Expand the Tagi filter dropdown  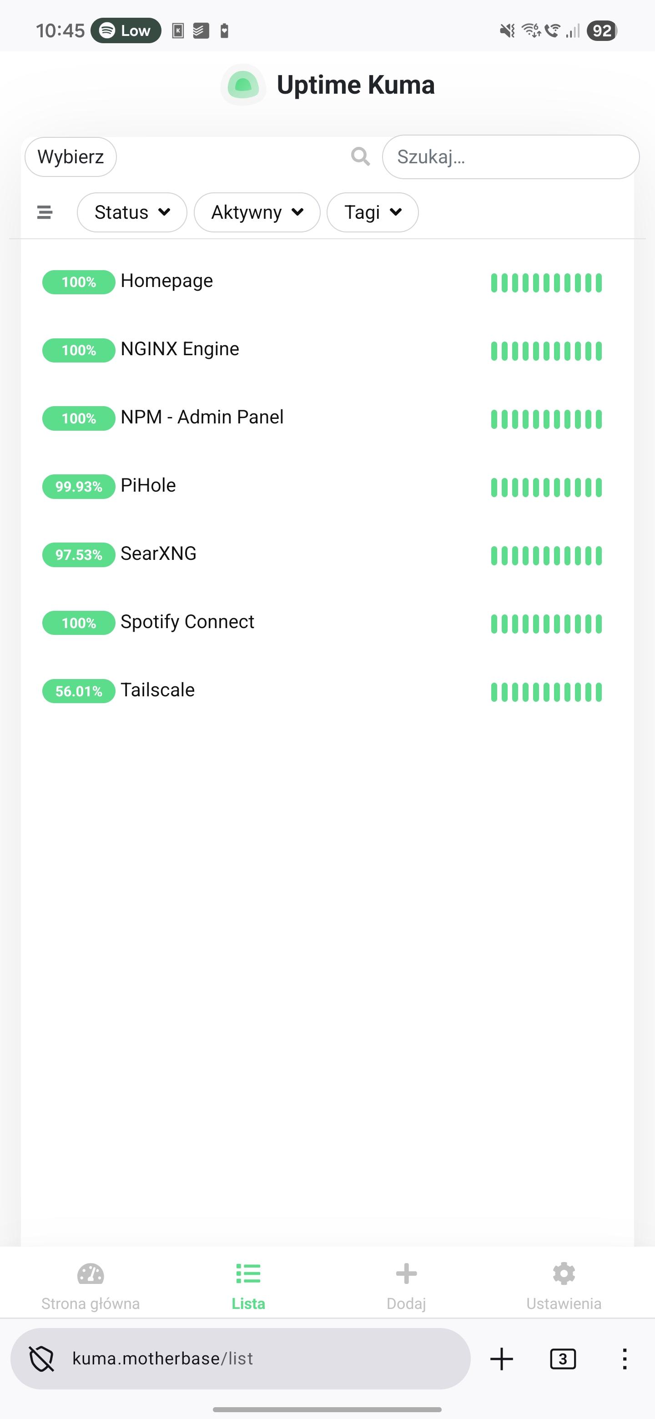tap(373, 212)
